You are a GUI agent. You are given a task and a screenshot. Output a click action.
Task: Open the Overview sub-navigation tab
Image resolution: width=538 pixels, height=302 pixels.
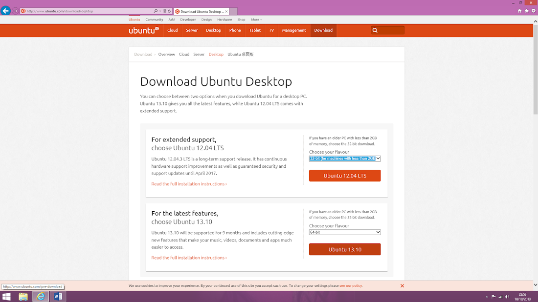(166, 54)
